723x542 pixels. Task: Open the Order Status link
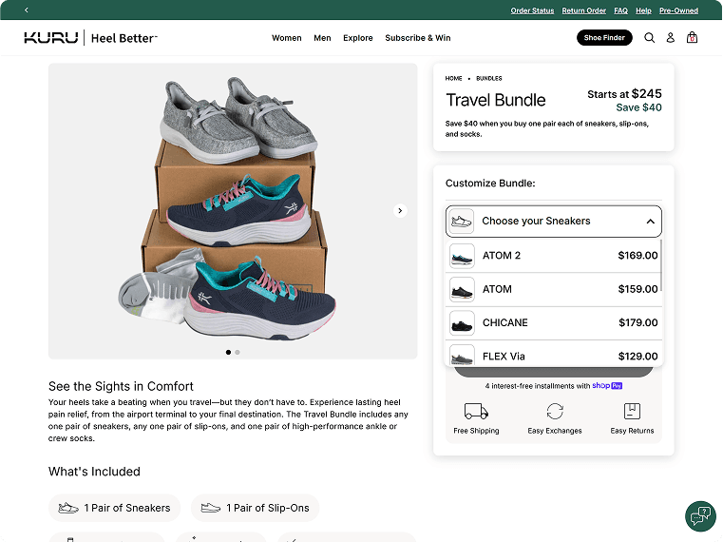point(532,10)
